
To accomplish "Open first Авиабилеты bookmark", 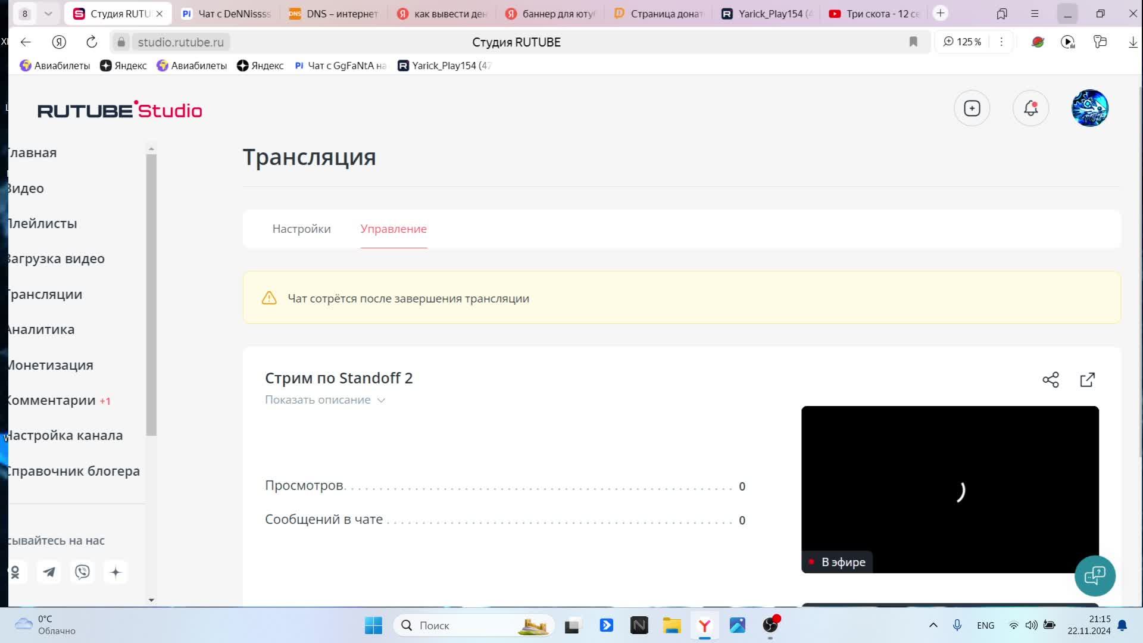I will pyautogui.click(x=55, y=65).
